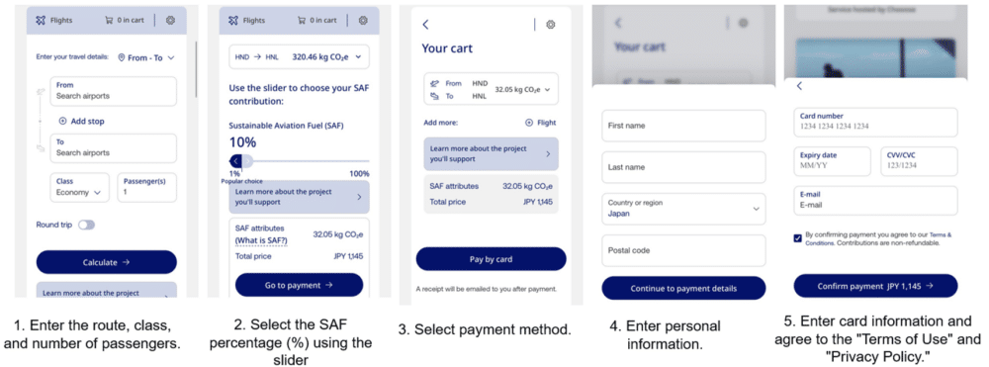This screenshot has width=989, height=367.
Task: Expand the Class Economy dropdown
Action: point(79,187)
